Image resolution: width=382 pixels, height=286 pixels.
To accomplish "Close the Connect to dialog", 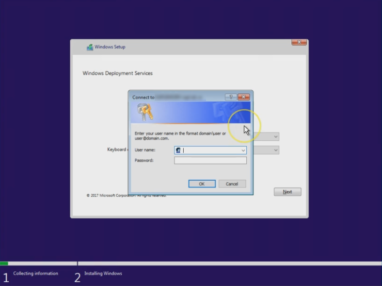I will (244, 97).
